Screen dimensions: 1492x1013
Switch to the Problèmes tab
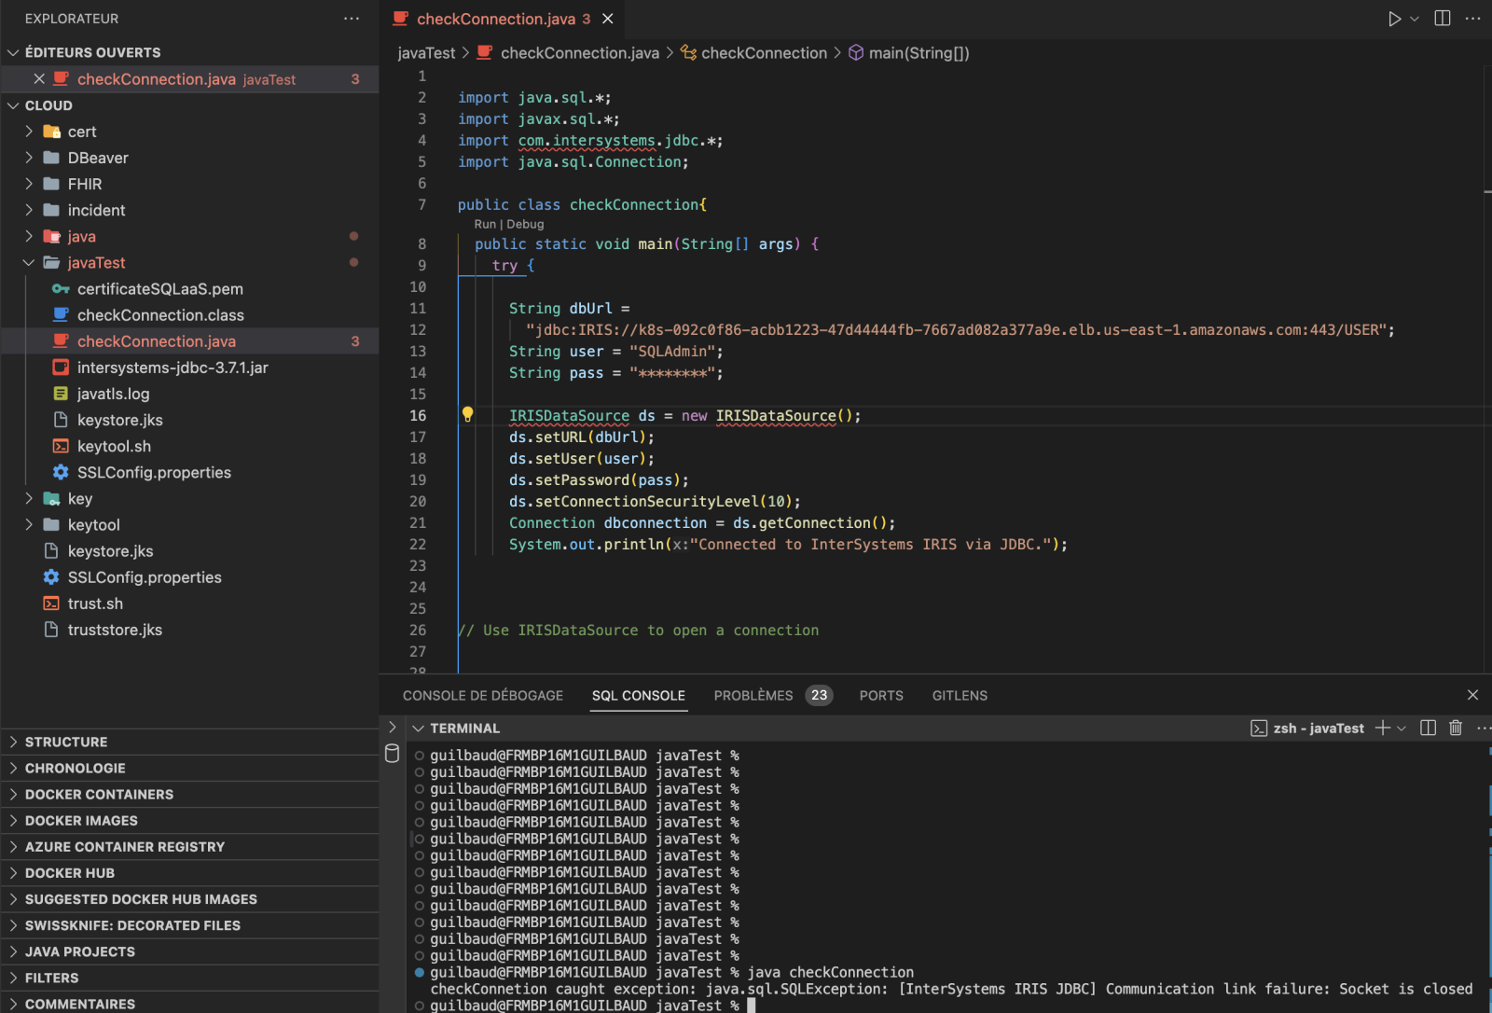[x=753, y=695]
